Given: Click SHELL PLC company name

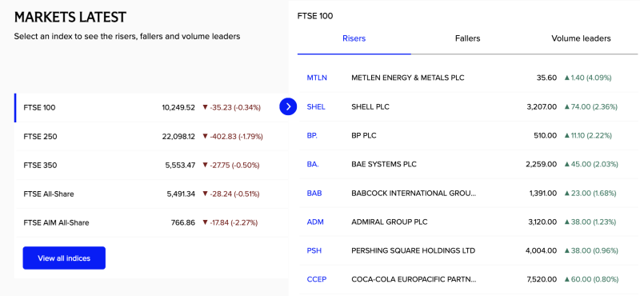Looking at the screenshot, I should (x=370, y=107).
